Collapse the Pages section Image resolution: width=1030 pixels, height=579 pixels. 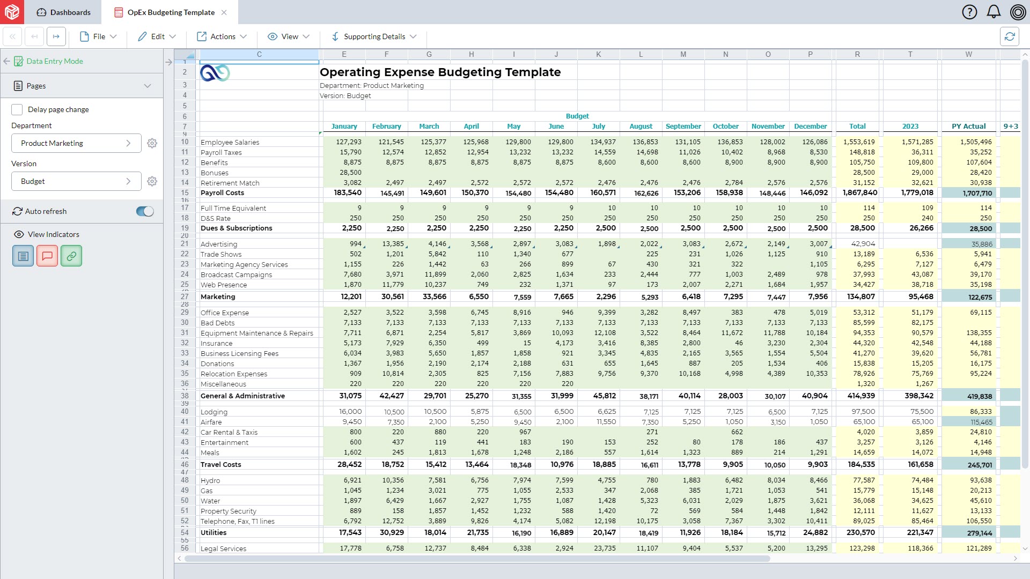coord(147,86)
